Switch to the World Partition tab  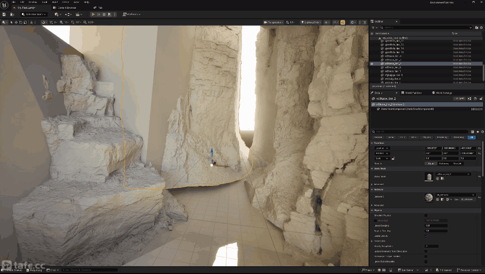tap(412, 92)
